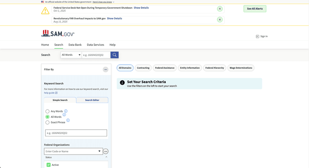
Task: Select the Any Words radio button
Action: 47,112
